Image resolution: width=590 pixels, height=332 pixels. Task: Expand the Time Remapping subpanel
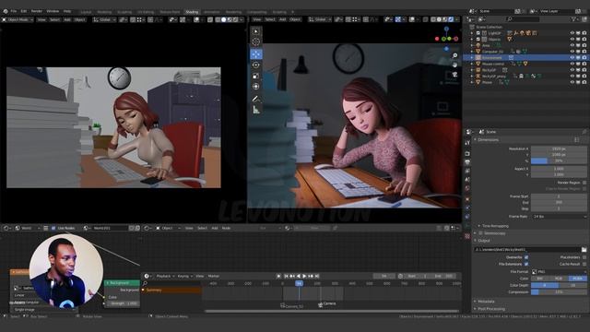pyautogui.click(x=495, y=226)
